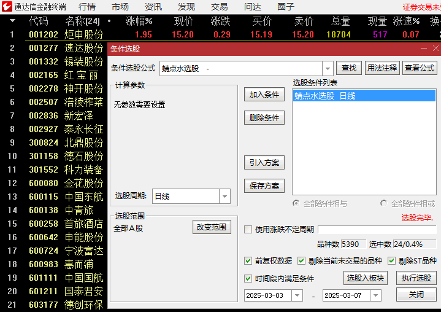Click the 保存方案 button
This screenshot has width=441, height=312.
pyautogui.click(x=264, y=186)
